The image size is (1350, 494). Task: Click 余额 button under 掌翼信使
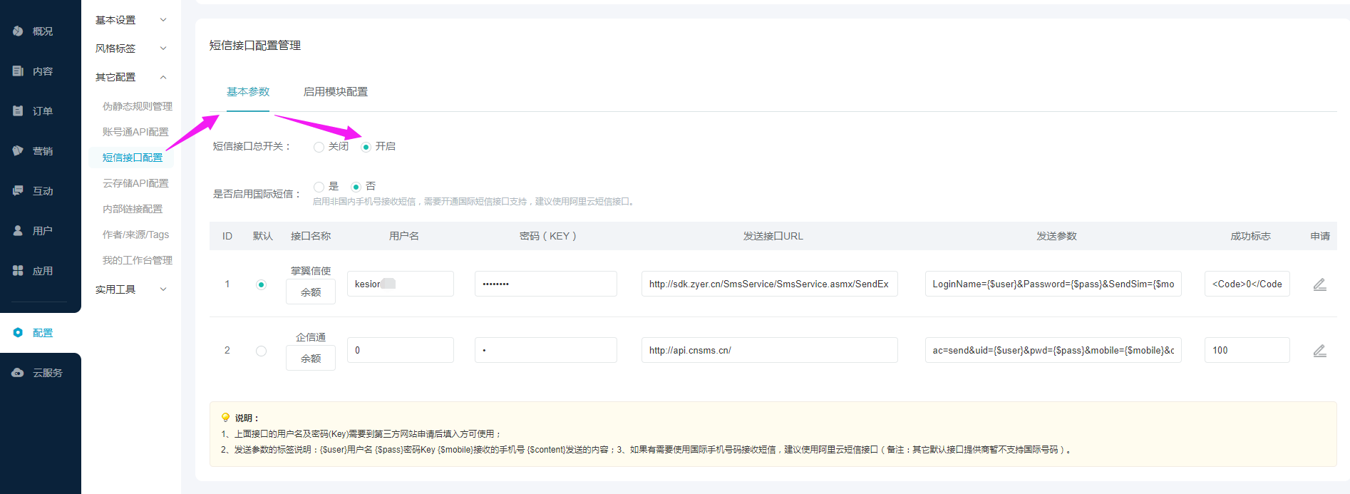click(x=311, y=292)
